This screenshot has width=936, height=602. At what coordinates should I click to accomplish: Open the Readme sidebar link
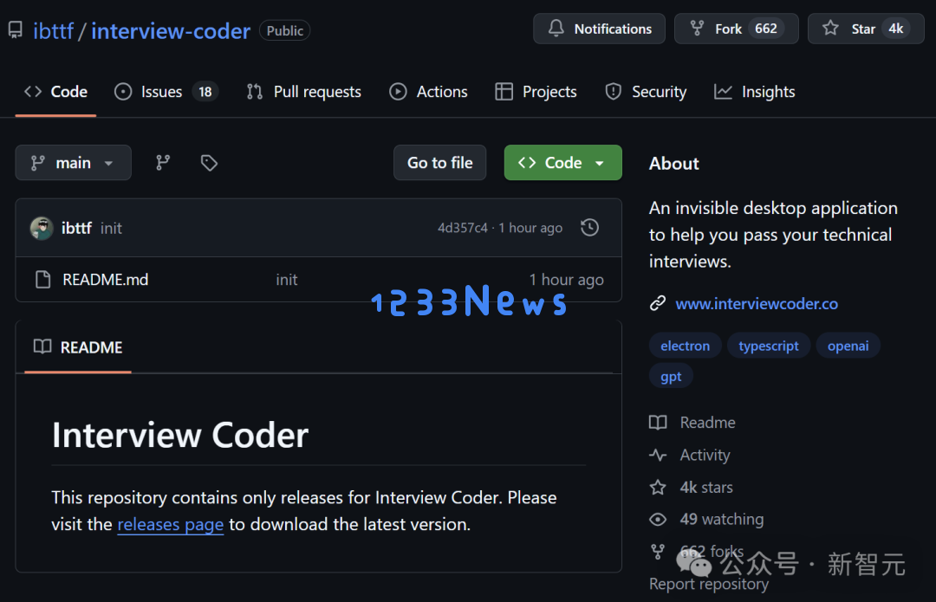point(707,423)
